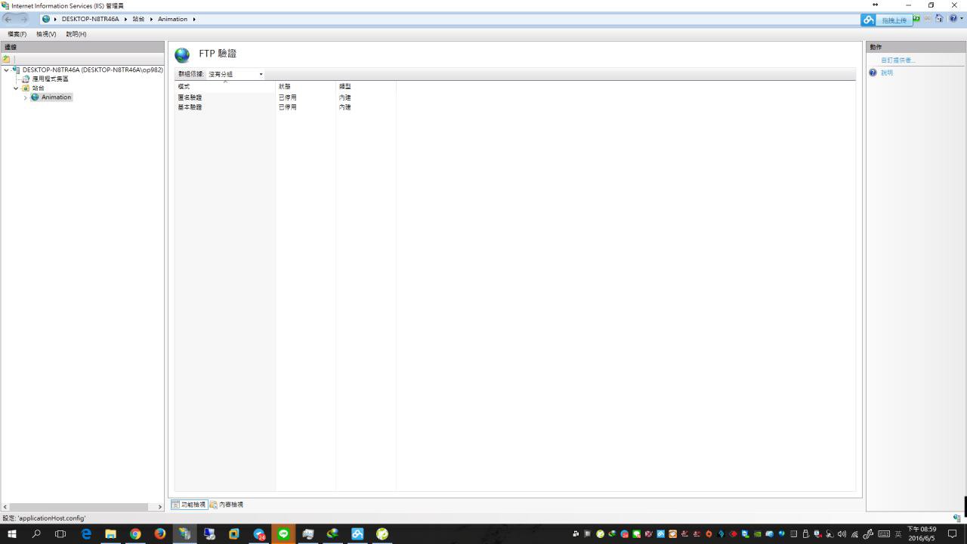This screenshot has width=967, height=544.
Task: Collapse the DESKTOP-N8TR46A server node
Action: [x=7, y=70]
